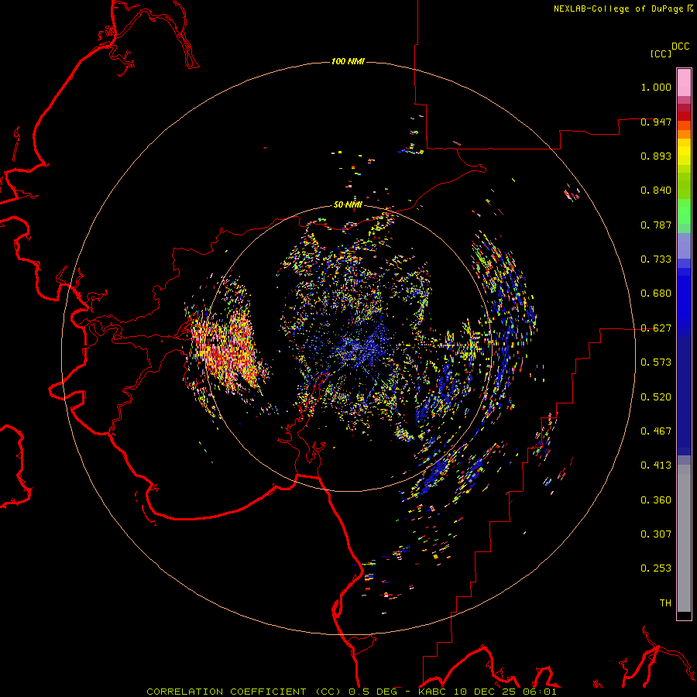Click the 0.520 color scale value

[x=656, y=397]
